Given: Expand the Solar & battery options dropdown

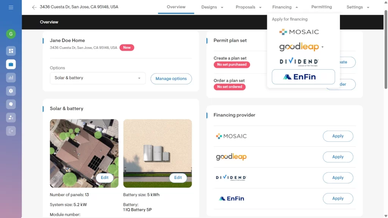Looking at the screenshot, I should coord(98,78).
